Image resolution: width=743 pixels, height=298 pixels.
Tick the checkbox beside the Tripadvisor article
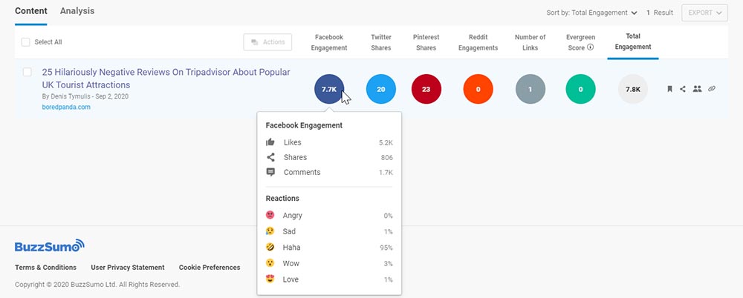[x=27, y=73]
